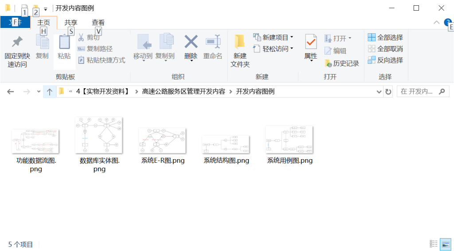Open Customize Quick Access Toolbar dropdown
This screenshot has height=251, width=454.
46,9
